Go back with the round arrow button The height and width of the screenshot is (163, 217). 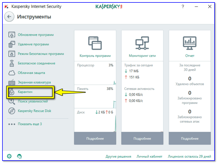[x=9, y=17]
